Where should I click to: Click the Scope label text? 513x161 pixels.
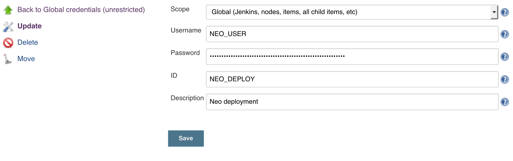(180, 9)
